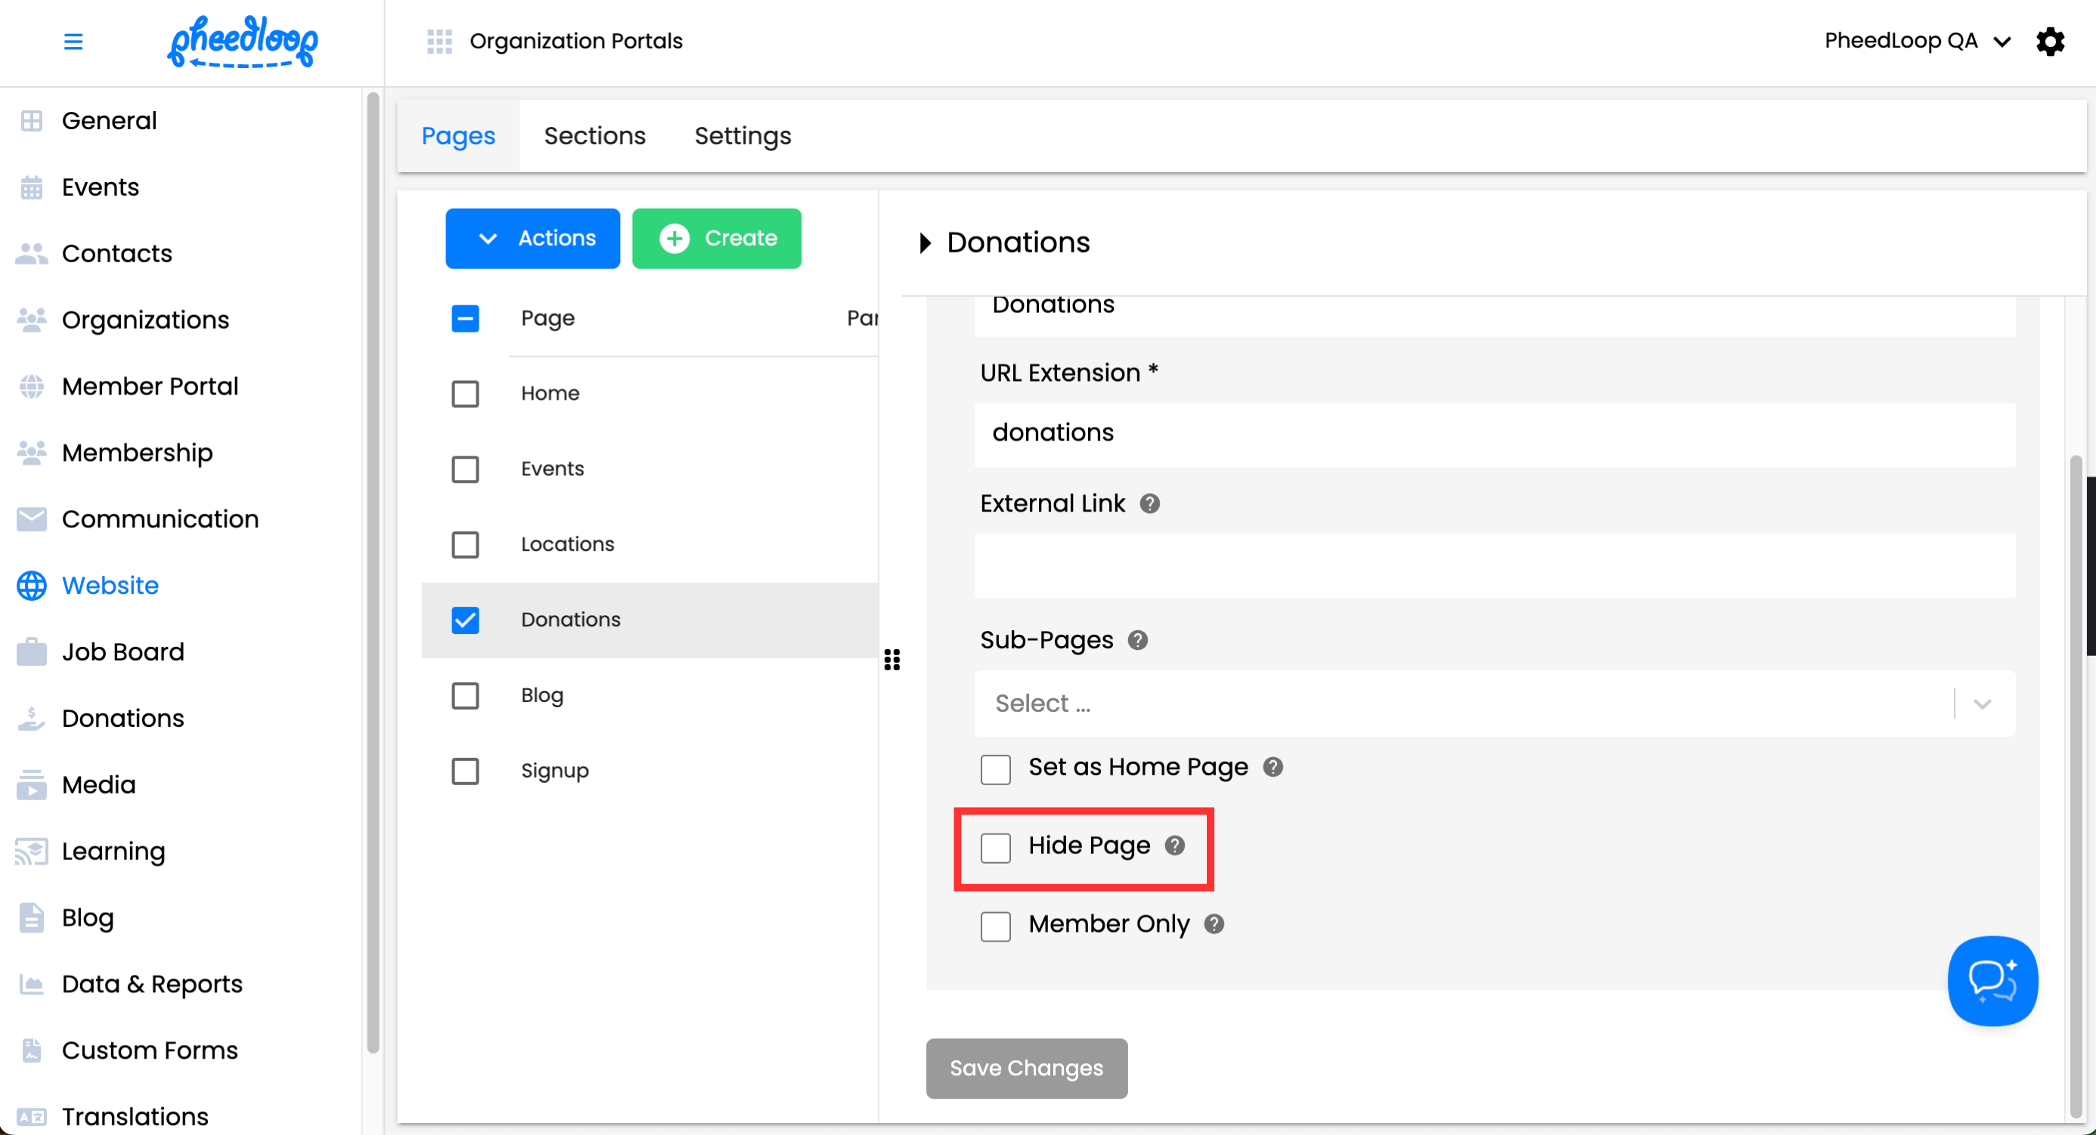The width and height of the screenshot is (2096, 1135).
Task: Click the External Link input field
Action: click(1494, 566)
